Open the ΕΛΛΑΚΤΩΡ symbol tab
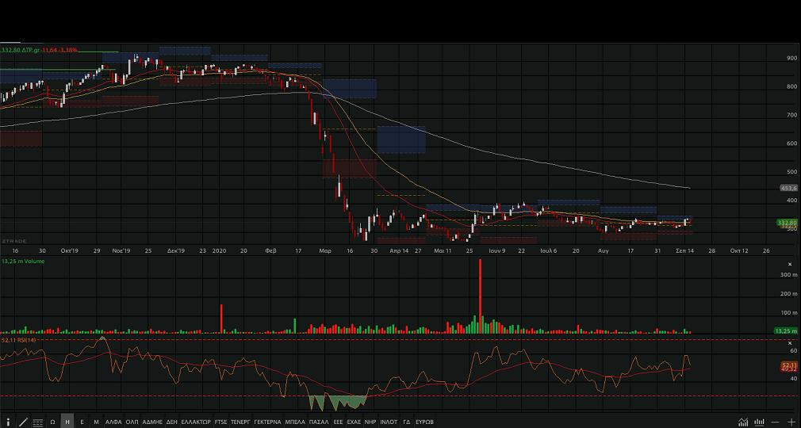The width and height of the screenshot is (801, 428). [195, 422]
